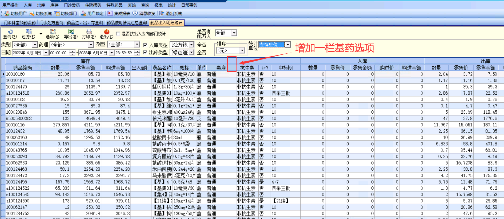Click the 选项(O) options icon
Image resolution: width=504 pixels, height=219 pixels.
(53, 32)
